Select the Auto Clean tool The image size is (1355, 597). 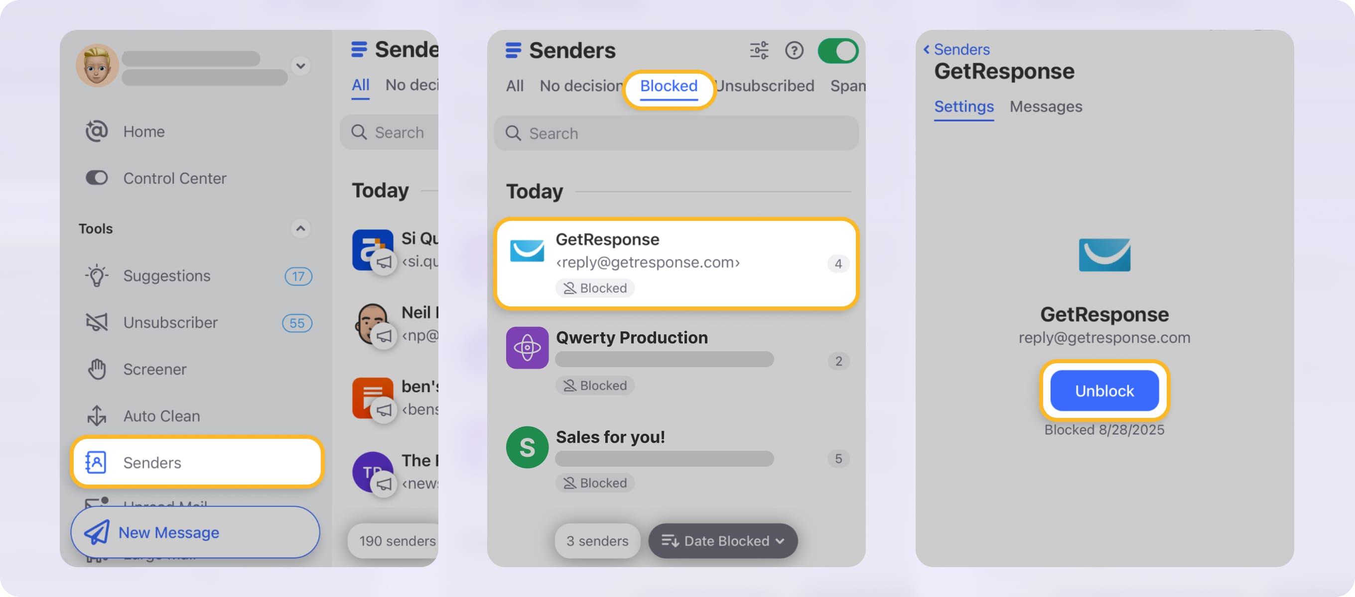coord(161,416)
